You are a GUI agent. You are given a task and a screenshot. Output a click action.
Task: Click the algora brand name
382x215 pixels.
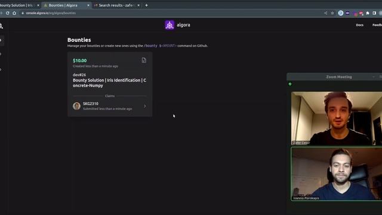(x=183, y=25)
